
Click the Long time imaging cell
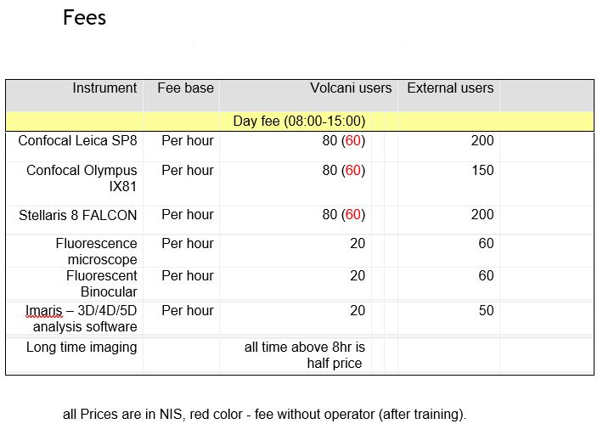click(x=82, y=347)
